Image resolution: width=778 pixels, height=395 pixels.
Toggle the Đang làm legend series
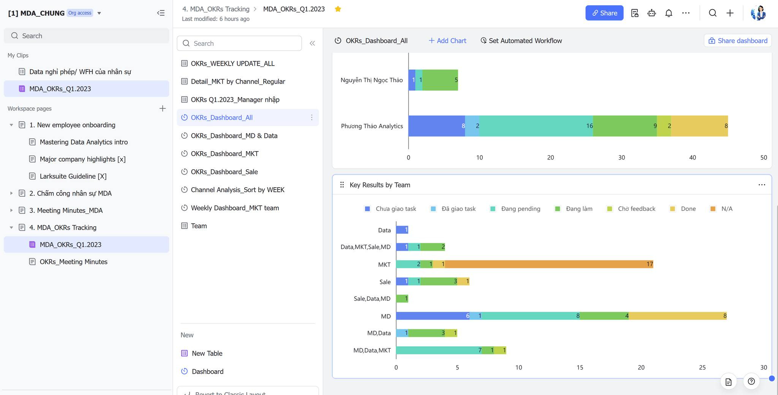tap(574, 209)
